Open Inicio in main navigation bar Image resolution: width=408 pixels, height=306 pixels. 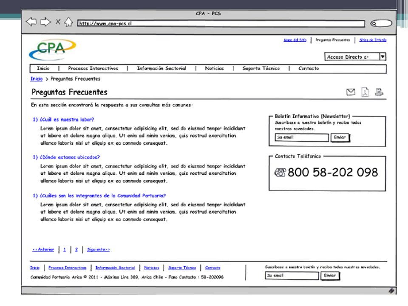click(x=43, y=68)
